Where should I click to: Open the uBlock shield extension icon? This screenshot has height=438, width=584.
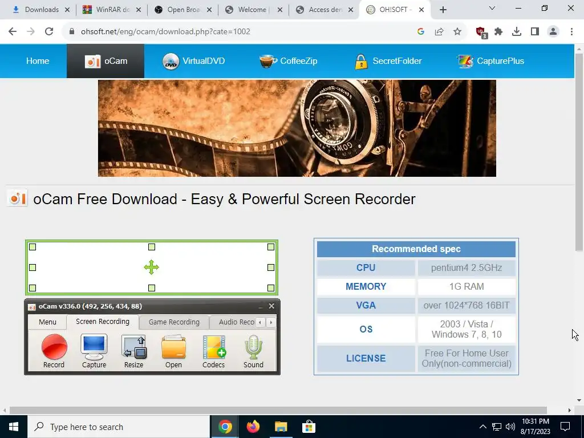(x=481, y=32)
